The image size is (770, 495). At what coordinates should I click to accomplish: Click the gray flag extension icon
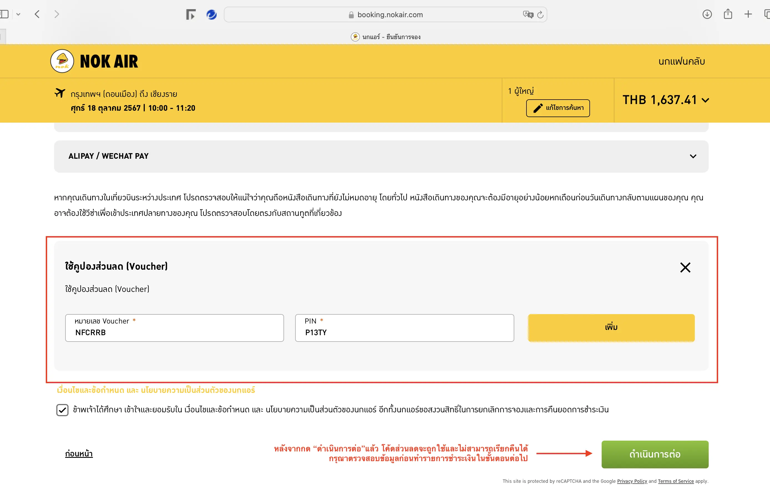(x=191, y=14)
